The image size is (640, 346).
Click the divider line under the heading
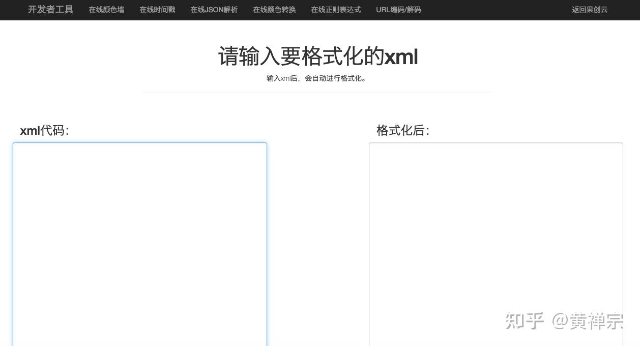(317, 93)
